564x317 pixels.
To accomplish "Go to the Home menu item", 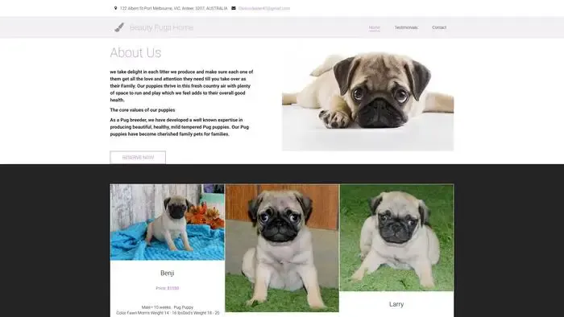I will pos(374,27).
